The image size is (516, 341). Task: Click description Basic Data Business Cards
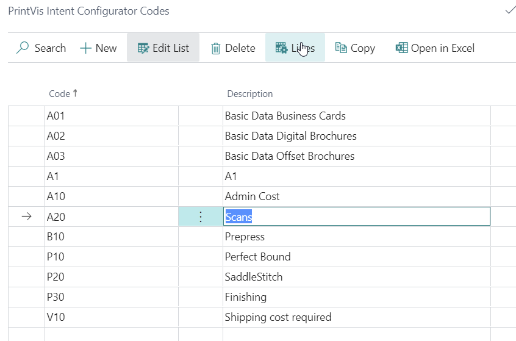click(x=285, y=116)
